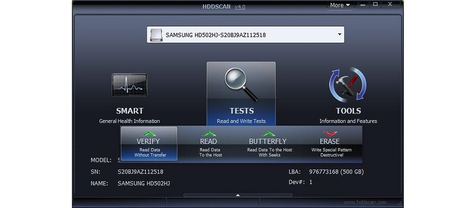Click the TOOLS label
The width and height of the screenshot is (466, 208).
(x=349, y=111)
